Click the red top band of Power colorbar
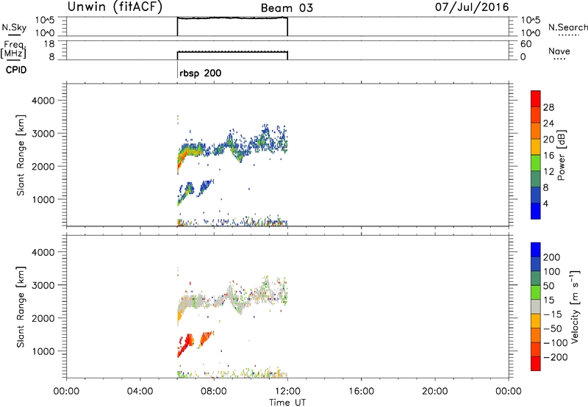 536,98
